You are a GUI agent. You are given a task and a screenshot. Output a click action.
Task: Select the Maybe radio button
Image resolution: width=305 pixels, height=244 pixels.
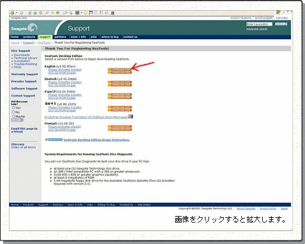(x=14, y=116)
